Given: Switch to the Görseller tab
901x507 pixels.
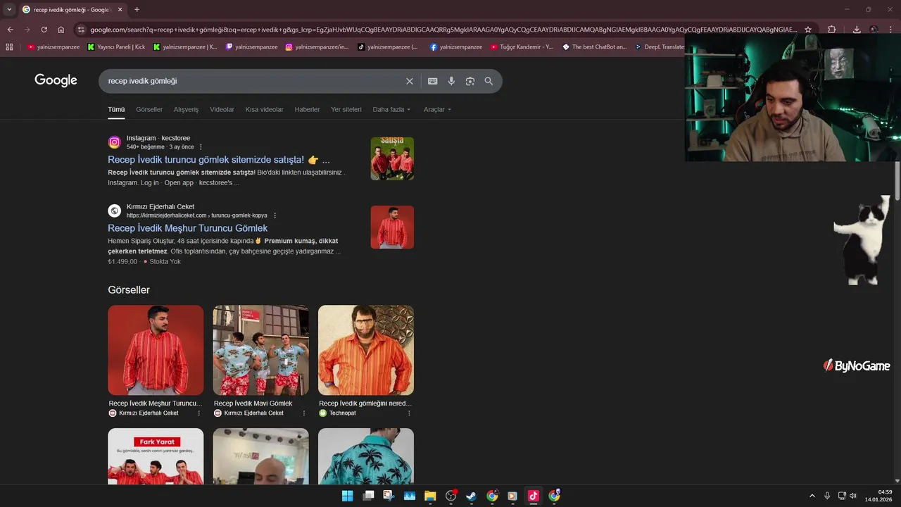Looking at the screenshot, I should 149,110.
